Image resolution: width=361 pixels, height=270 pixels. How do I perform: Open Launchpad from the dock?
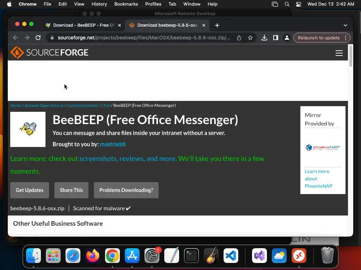coord(53,255)
